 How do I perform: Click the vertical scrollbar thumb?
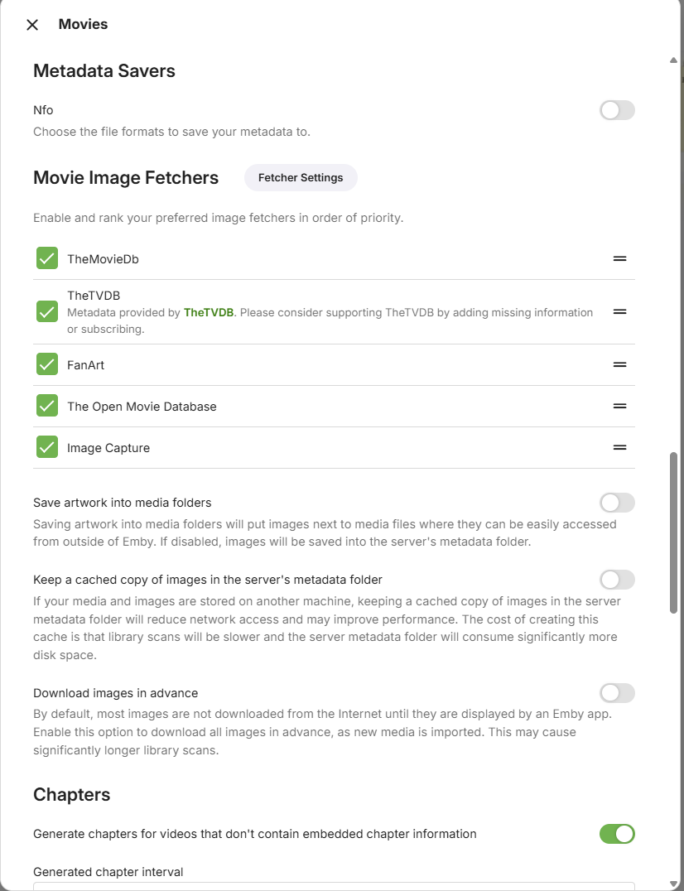click(x=674, y=532)
